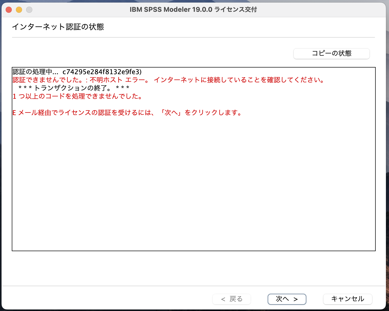The width and height of the screenshot is (389, 311).
Task: Click the IBM SPSS Modeler 19.0.0 title bar text
Action: click(x=193, y=10)
